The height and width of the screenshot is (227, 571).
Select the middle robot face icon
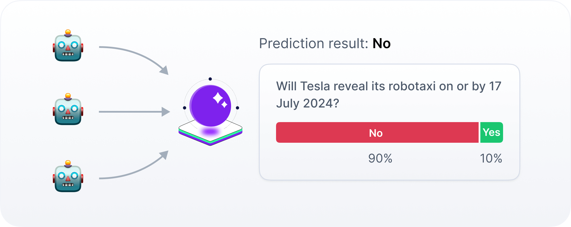pyautogui.click(x=68, y=109)
